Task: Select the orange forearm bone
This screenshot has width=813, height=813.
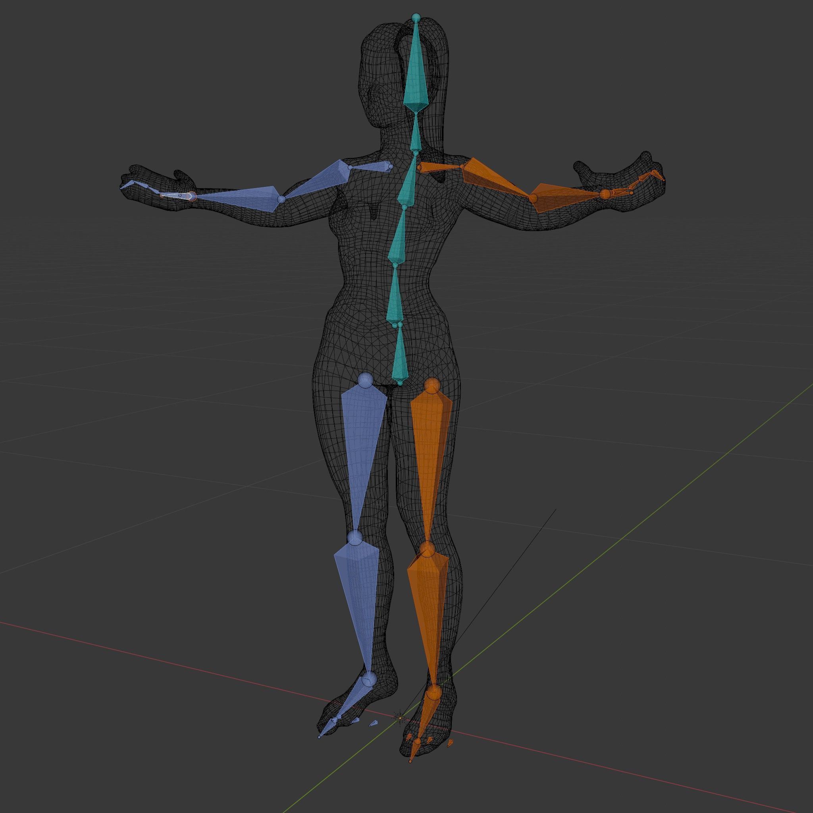Action: pos(568,197)
